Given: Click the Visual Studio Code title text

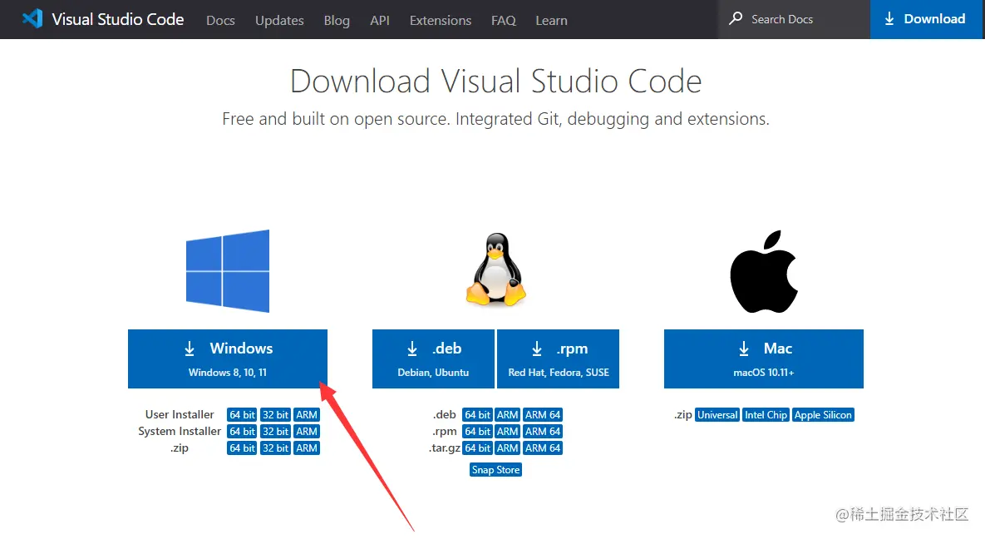Looking at the screenshot, I should [x=117, y=19].
